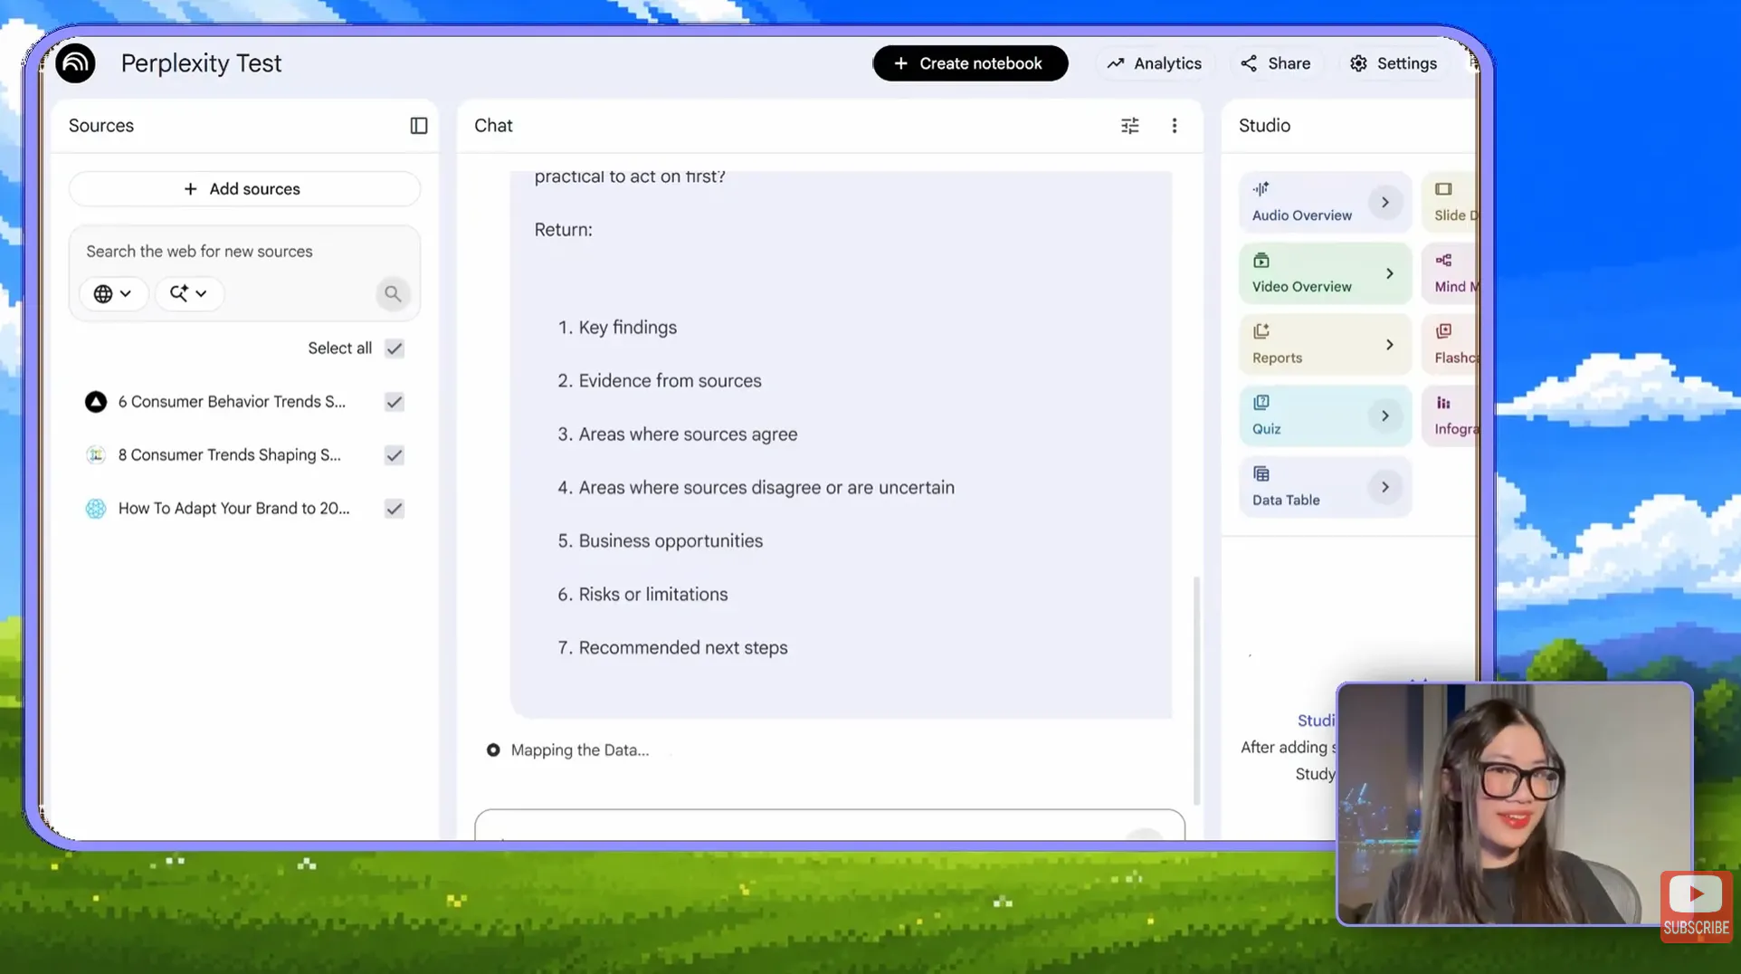This screenshot has height=974, width=1741.
Task: Expand Quiz options arrow
Action: (1384, 416)
